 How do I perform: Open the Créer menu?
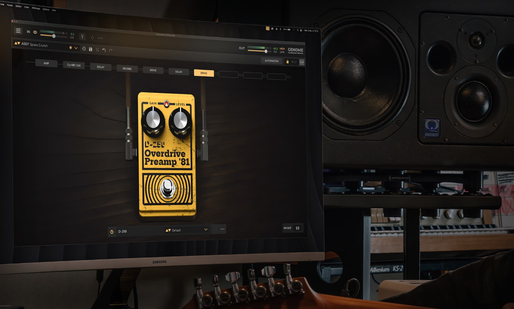[x=27, y=7]
